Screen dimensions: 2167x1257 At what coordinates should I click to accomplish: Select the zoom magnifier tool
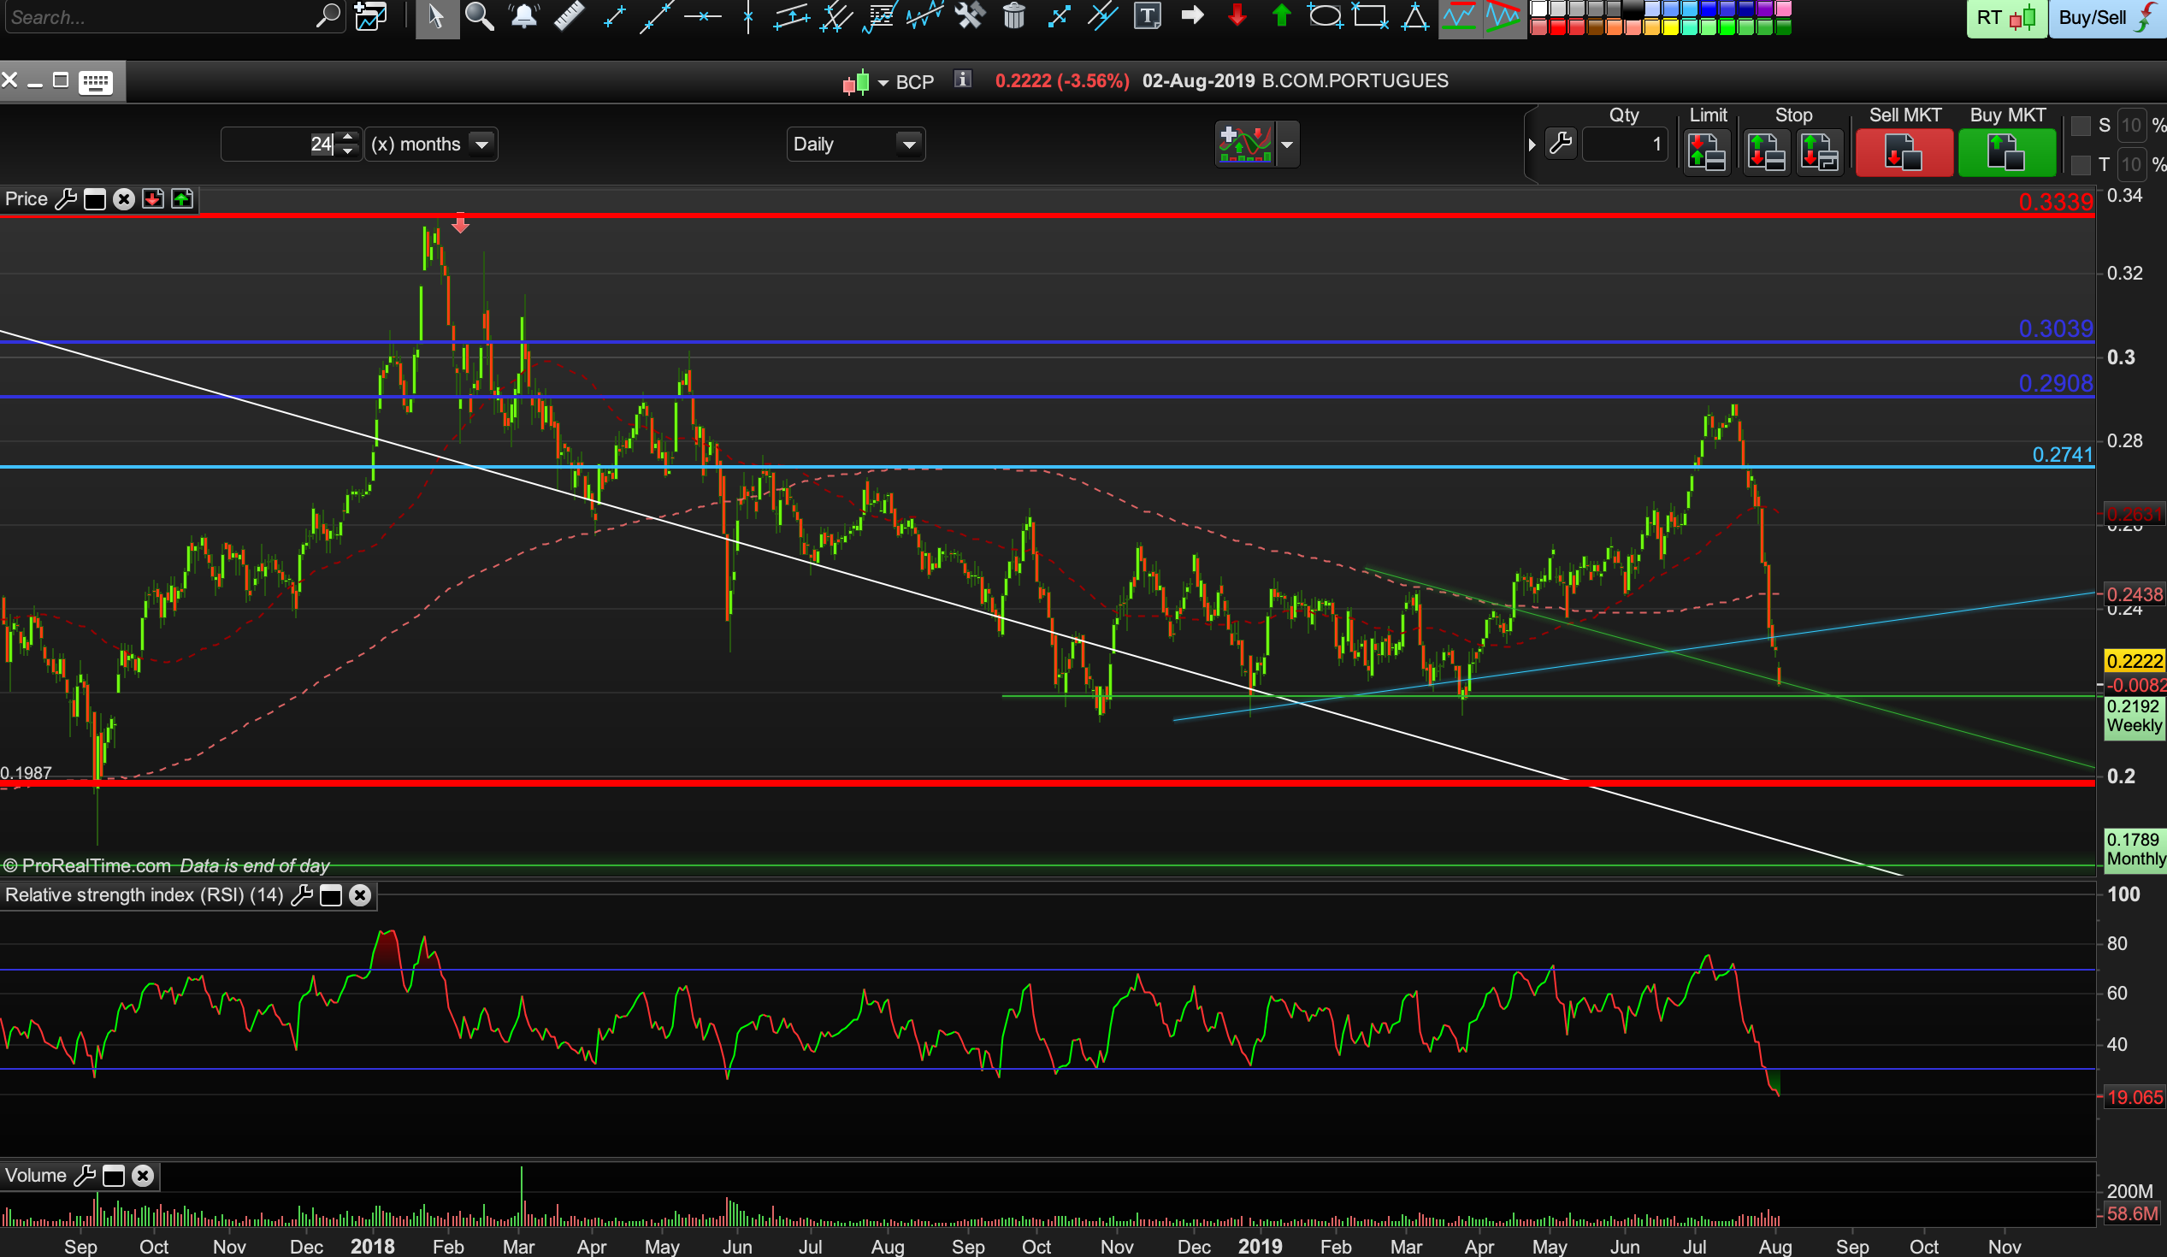479,16
